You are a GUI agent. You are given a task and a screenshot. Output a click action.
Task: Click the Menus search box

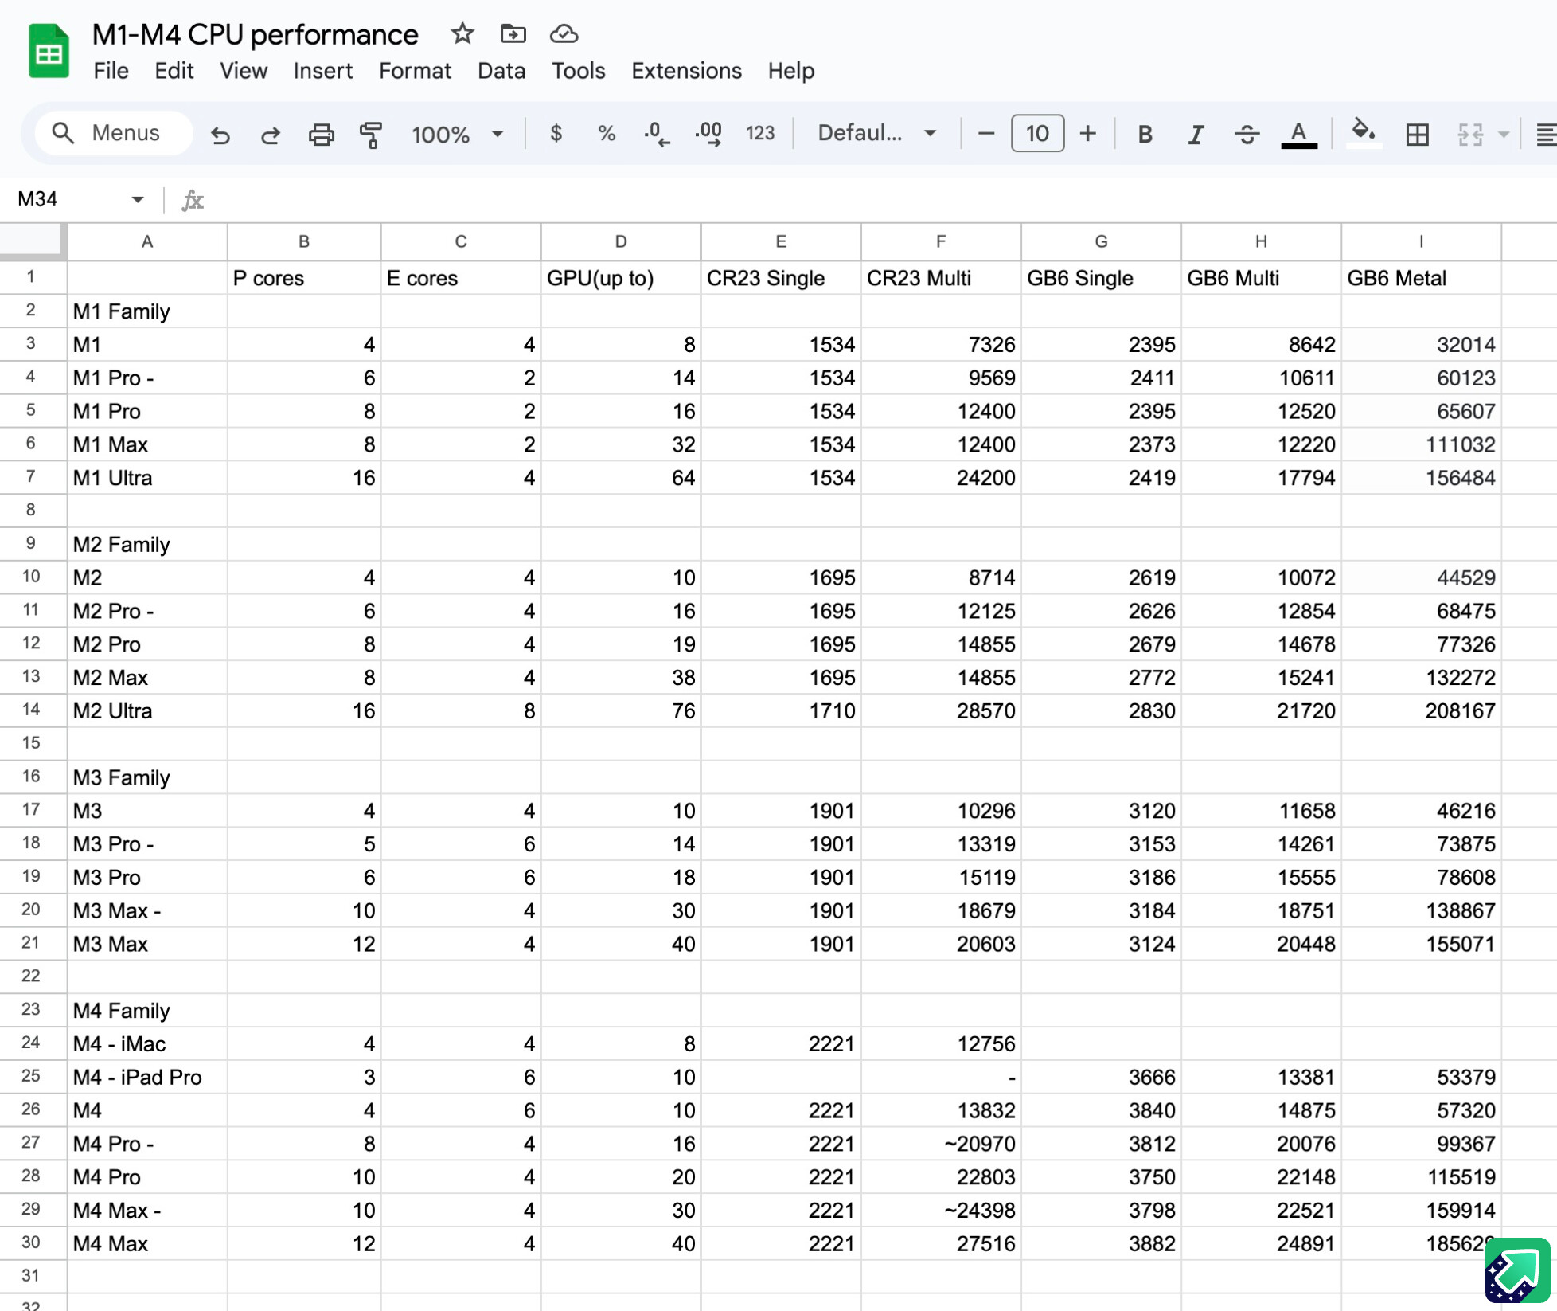(114, 132)
